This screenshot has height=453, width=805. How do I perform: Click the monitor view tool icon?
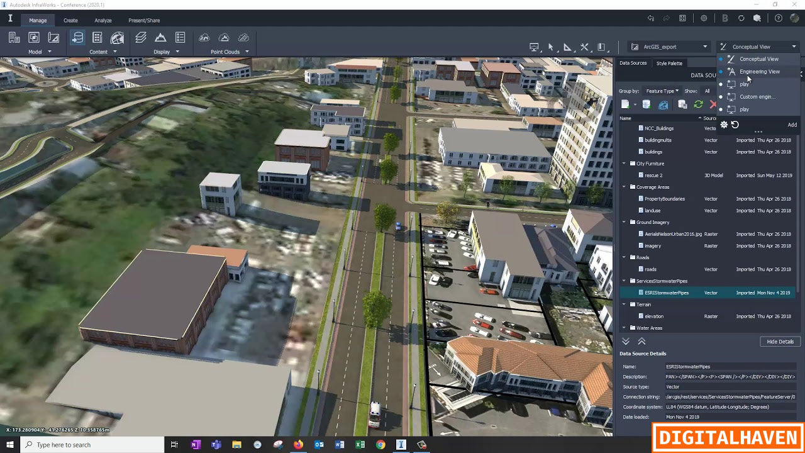tap(534, 47)
